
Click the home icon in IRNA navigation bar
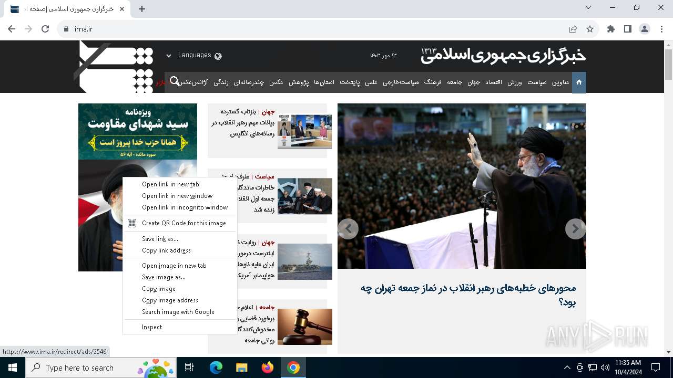coord(579,82)
